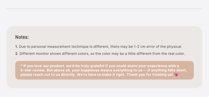The image size is (209, 97).
Task: Click the "Notes:" heading
Action: [22, 37]
